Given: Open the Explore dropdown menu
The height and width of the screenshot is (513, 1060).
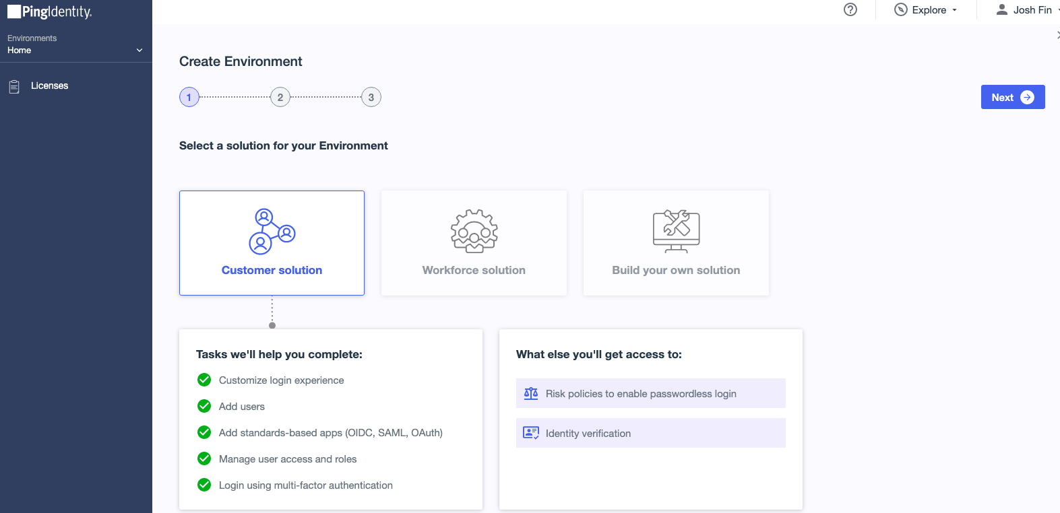Looking at the screenshot, I should pos(926,9).
